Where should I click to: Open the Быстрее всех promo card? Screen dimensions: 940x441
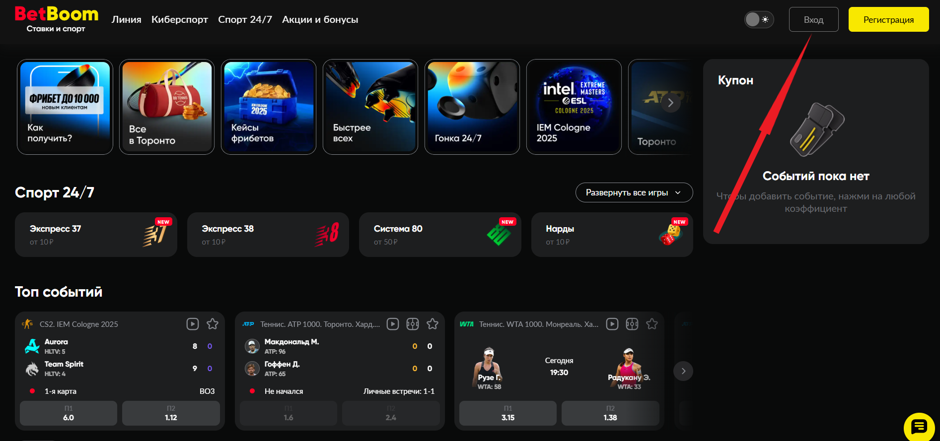click(370, 107)
